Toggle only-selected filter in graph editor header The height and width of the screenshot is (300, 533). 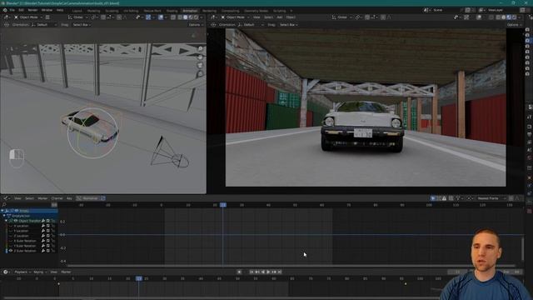(433, 198)
